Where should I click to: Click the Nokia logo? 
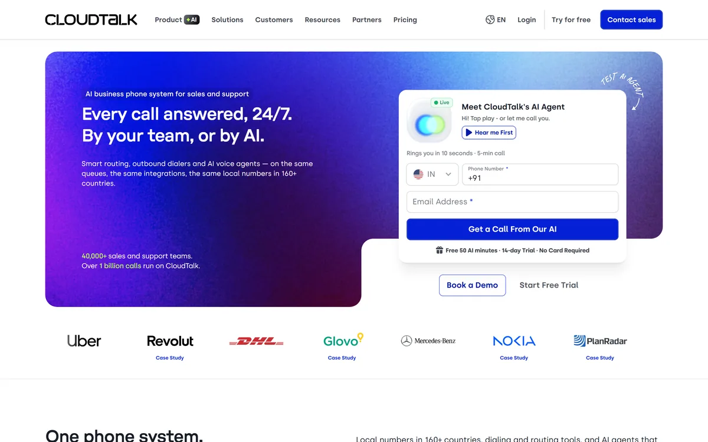pyautogui.click(x=514, y=341)
